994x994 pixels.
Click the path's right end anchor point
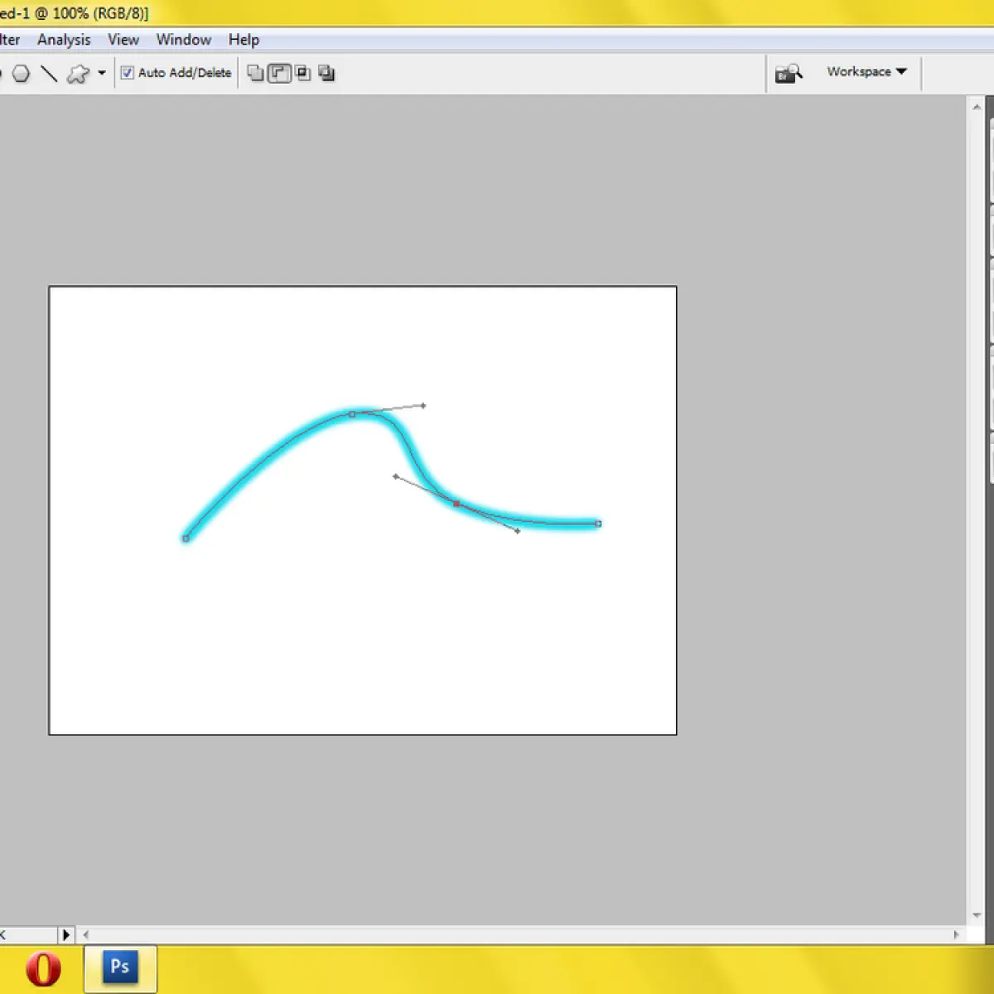(x=598, y=524)
